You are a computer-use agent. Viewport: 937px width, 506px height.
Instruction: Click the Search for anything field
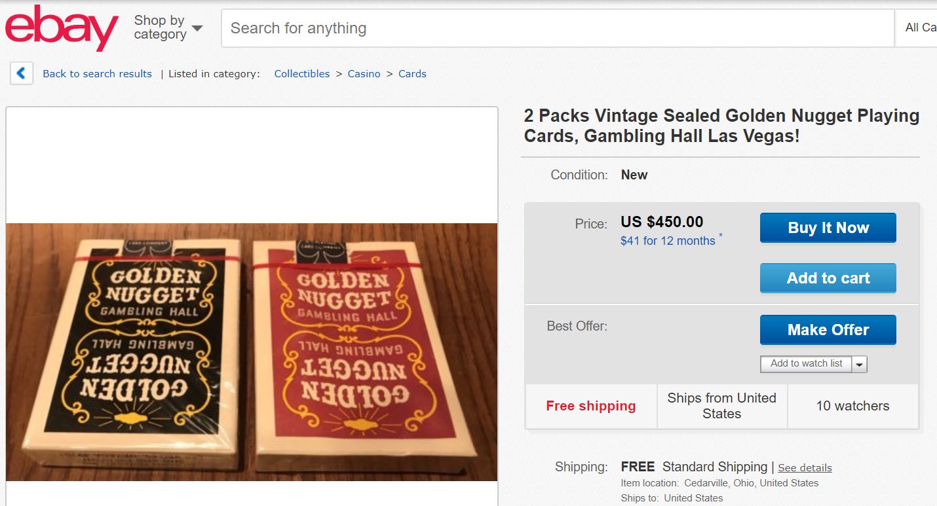pyautogui.click(x=558, y=28)
